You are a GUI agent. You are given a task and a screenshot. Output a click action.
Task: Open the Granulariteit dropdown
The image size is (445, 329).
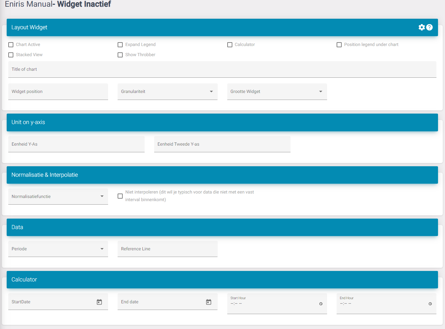[x=167, y=92]
